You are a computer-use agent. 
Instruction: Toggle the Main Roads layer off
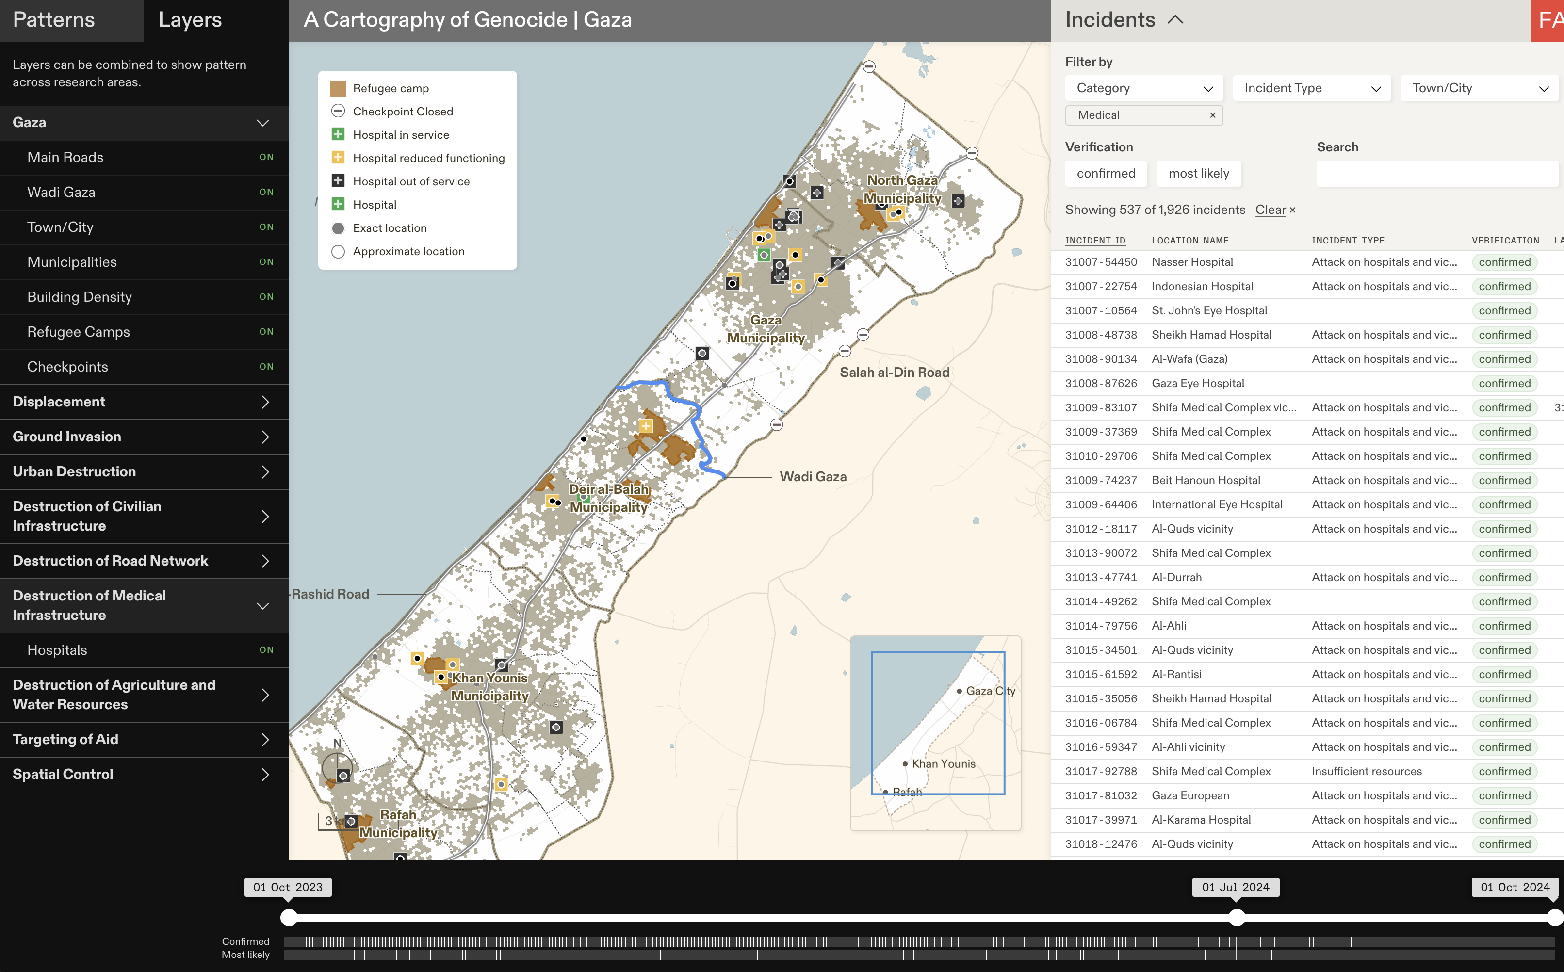click(266, 158)
